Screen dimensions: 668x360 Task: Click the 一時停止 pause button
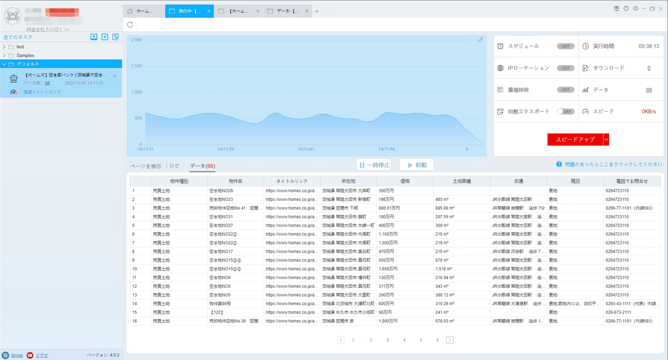[374, 165]
